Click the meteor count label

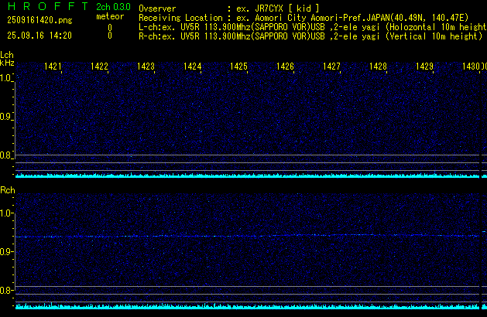click(110, 16)
